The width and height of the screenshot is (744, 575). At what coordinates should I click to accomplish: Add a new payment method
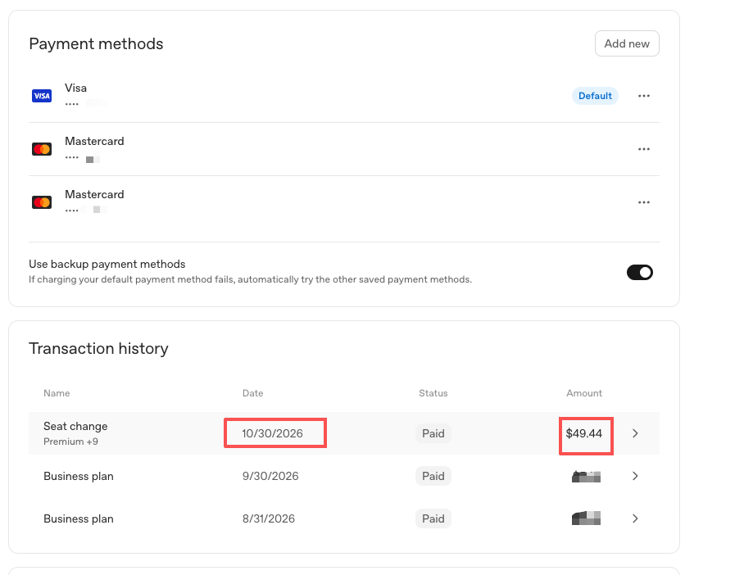pos(627,43)
